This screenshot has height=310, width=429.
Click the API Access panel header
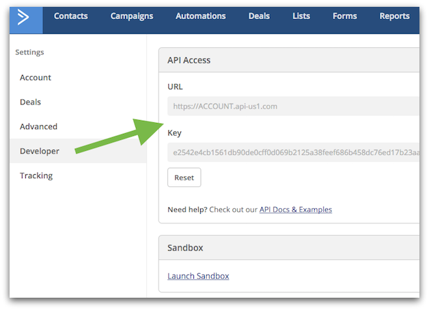click(288, 60)
